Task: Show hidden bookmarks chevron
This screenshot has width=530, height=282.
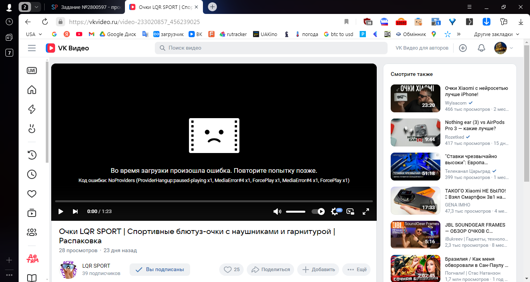Action: click(459, 34)
